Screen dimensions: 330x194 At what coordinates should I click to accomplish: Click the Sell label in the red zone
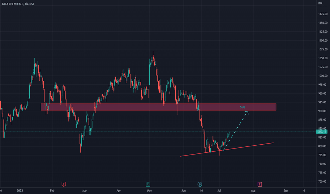tap(242, 107)
